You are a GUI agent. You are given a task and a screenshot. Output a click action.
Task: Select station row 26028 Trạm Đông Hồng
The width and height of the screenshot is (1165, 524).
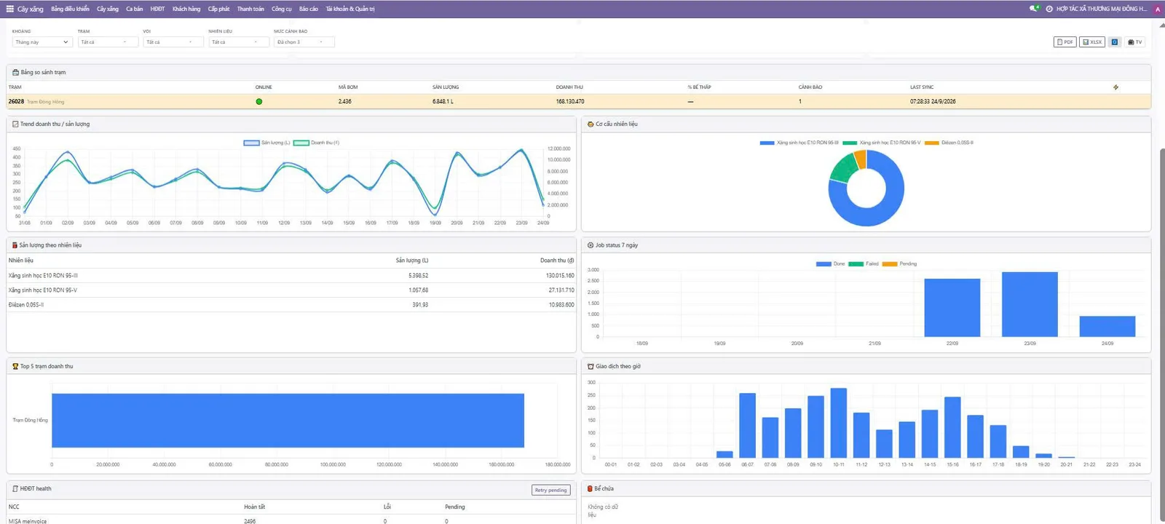[579, 102]
